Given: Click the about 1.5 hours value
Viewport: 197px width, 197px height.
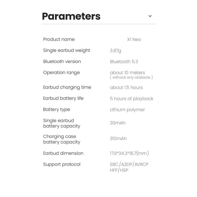Looking at the screenshot, I should click(126, 88).
